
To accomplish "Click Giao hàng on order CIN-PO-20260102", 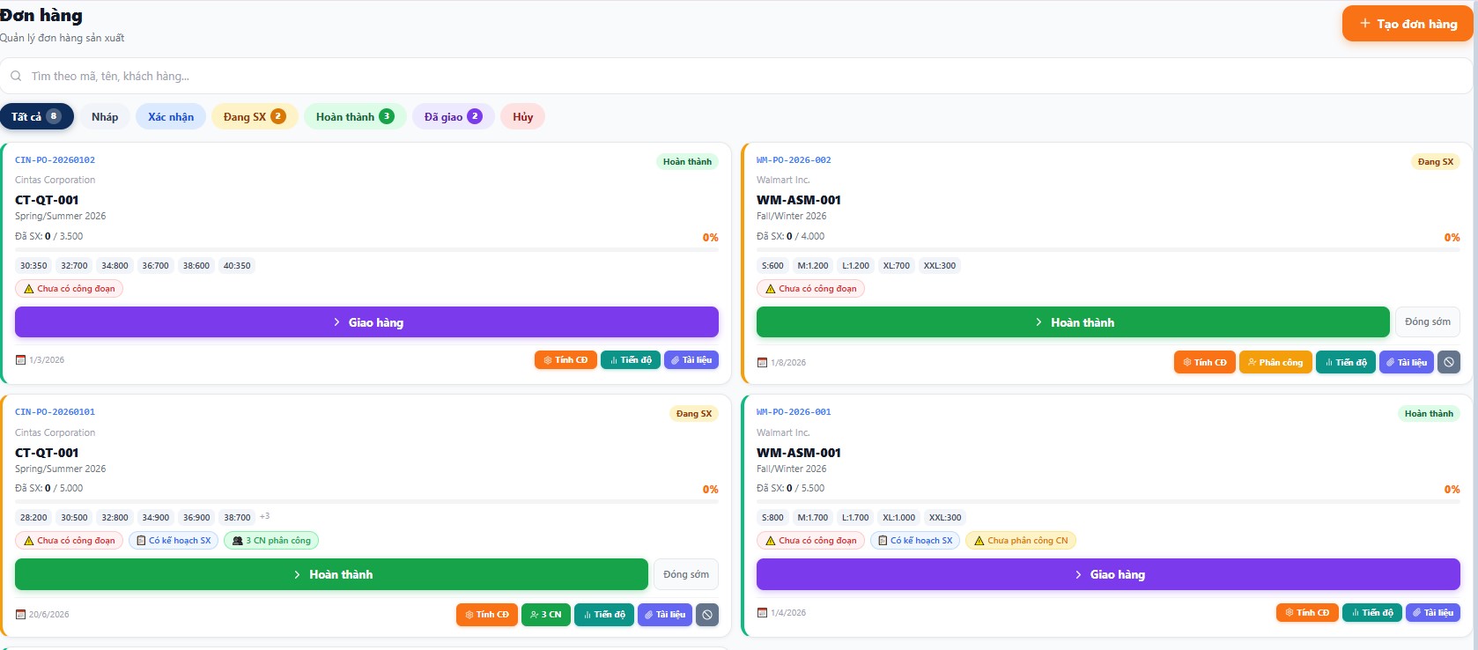I will (x=366, y=322).
